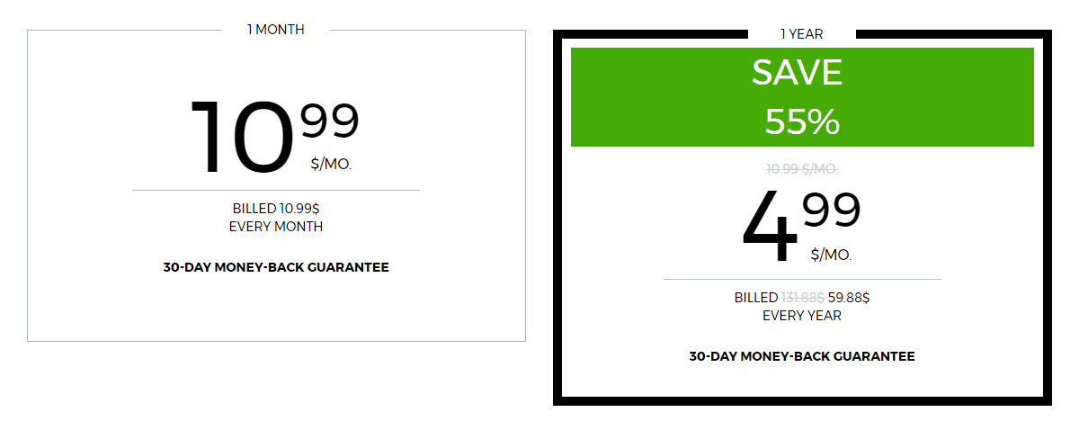Click the 1 MONTH plan title
The height and width of the screenshot is (430, 1079).
point(276,30)
